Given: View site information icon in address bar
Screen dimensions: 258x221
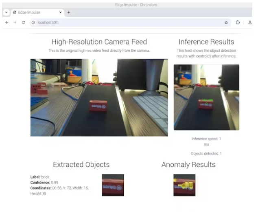Looking at the screenshot, I should [x=33, y=22].
